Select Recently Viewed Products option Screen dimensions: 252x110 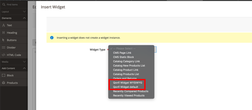131,95
